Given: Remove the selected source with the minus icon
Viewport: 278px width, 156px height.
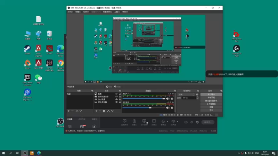Looking at the screenshot, I should [x=100, y=111].
